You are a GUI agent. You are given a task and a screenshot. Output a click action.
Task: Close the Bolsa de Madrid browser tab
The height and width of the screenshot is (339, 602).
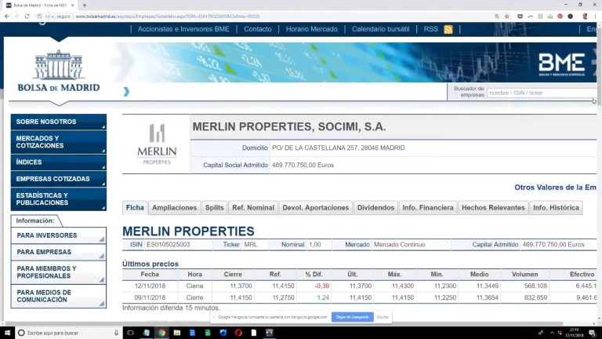73,5
